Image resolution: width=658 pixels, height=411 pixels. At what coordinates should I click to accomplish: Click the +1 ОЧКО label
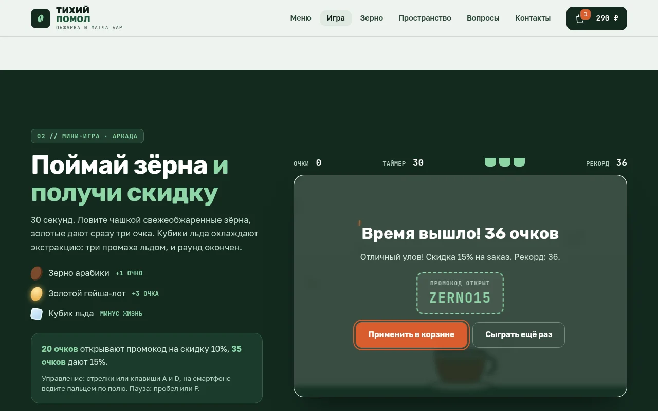(x=129, y=273)
